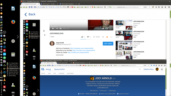Select Freedom From... in window list
The width and height of the screenshot is (171, 96).
13,69
